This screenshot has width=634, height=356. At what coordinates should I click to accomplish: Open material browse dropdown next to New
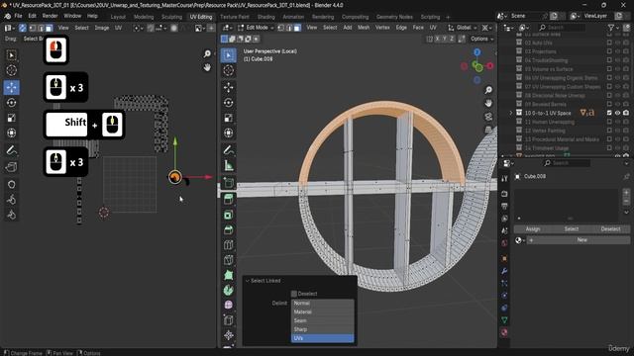click(x=520, y=240)
